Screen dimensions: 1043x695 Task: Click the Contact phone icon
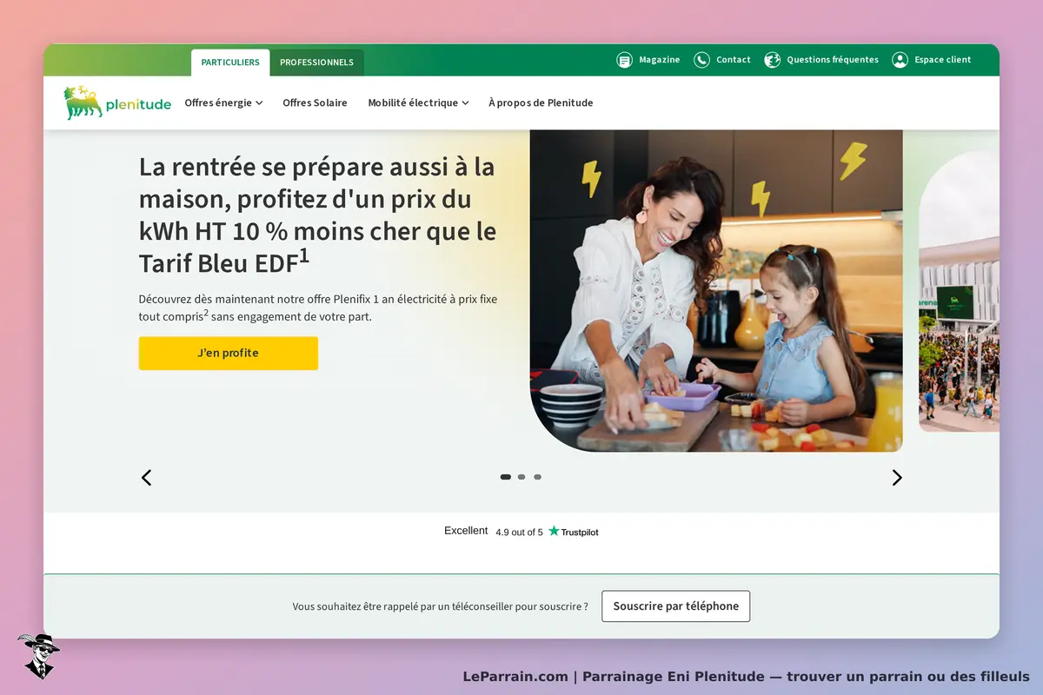[701, 60]
